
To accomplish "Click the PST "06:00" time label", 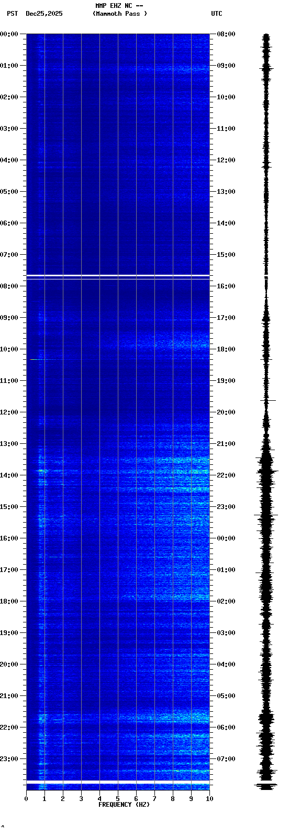I will click(x=9, y=223).
